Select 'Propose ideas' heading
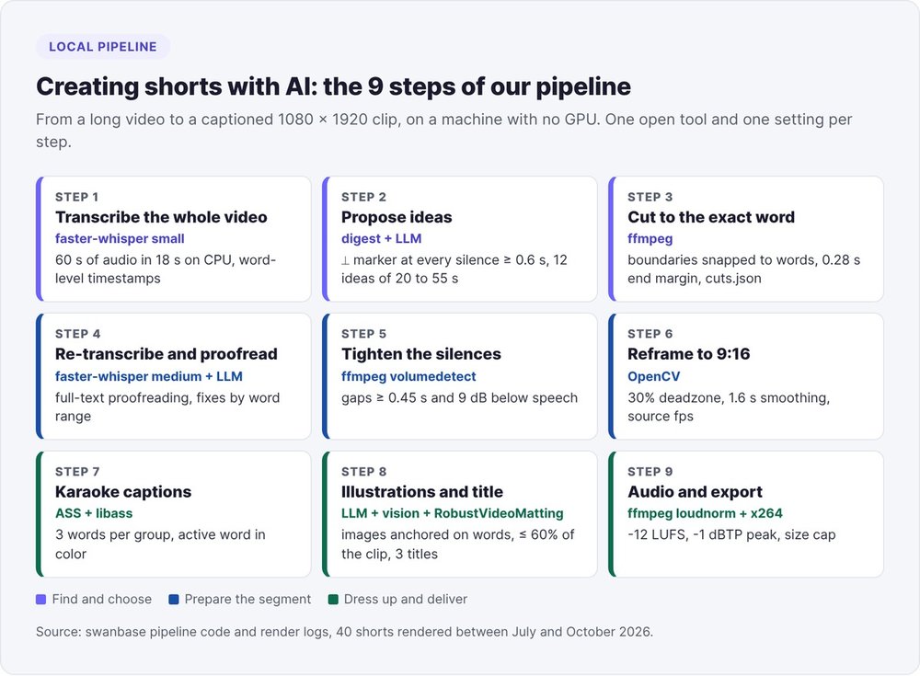The image size is (920, 676). point(397,217)
